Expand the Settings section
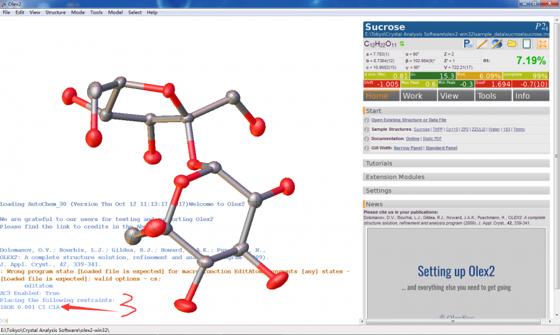This screenshot has width=560, height=335. point(456,191)
